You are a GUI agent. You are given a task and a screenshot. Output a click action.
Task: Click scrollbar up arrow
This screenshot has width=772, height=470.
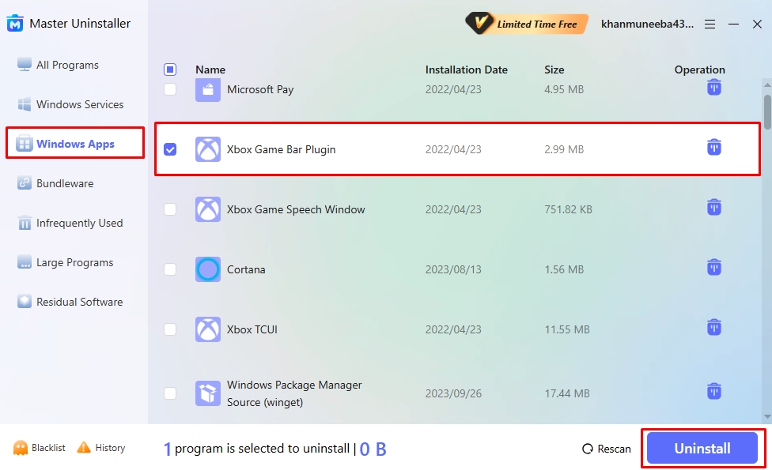[767, 85]
